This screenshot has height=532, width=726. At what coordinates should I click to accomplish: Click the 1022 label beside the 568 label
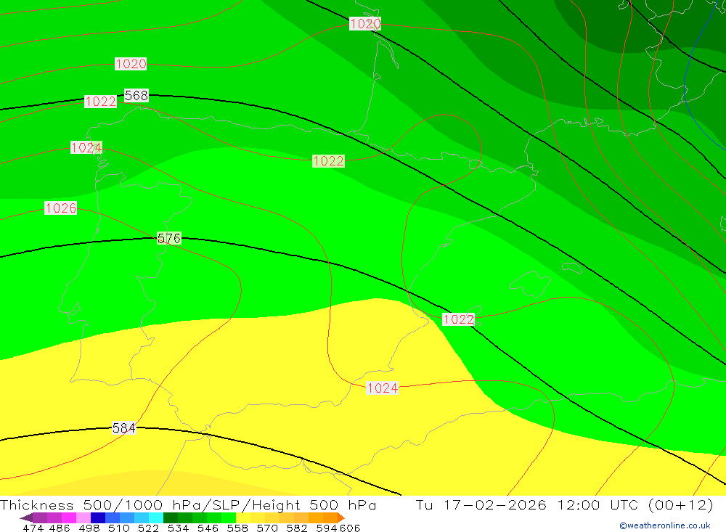click(100, 102)
